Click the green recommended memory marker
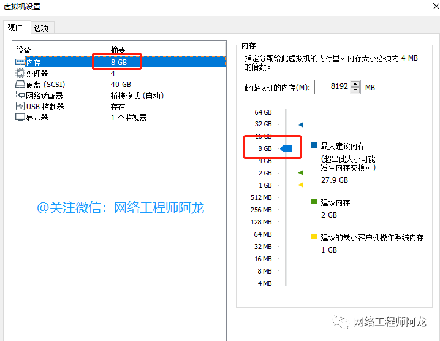440x341 pixels. coord(300,172)
